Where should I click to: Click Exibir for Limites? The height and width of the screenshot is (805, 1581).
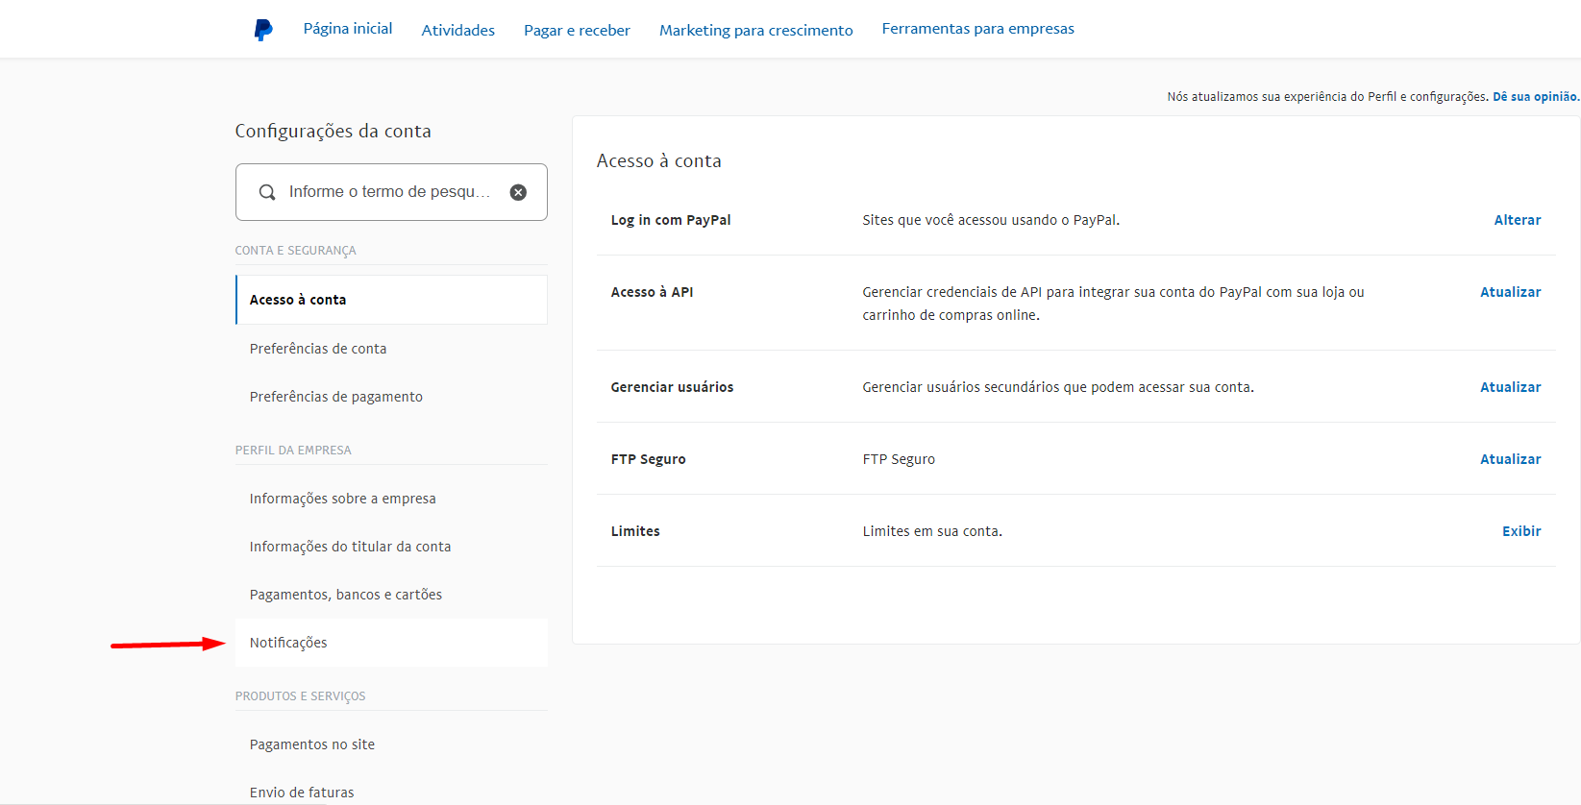click(x=1521, y=531)
